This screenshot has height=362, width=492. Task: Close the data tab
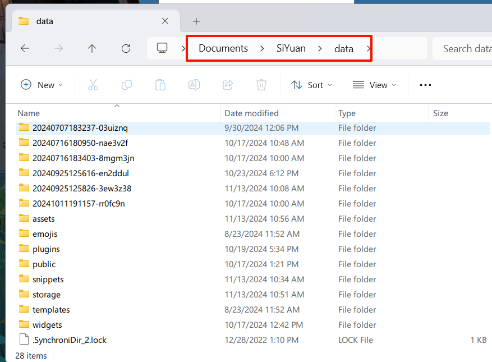click(165, 21)
